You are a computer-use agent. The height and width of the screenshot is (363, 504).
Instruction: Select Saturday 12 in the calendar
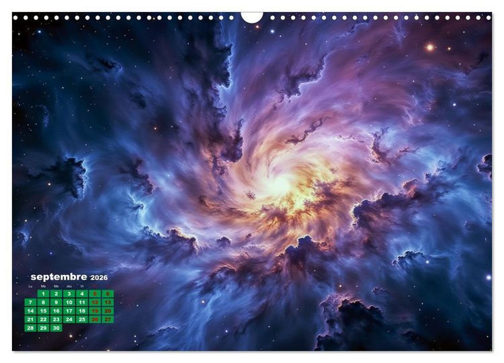95,302
